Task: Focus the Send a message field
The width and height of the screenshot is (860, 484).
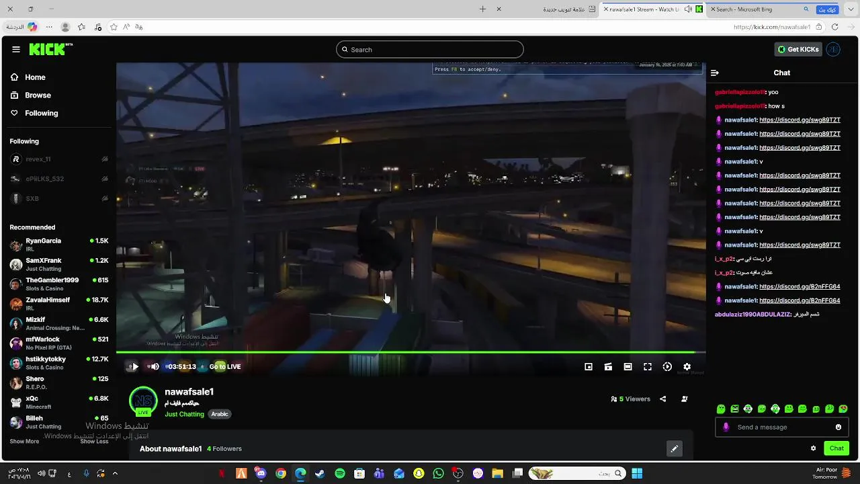Action: pyautogui.click(x=782, y=427)
